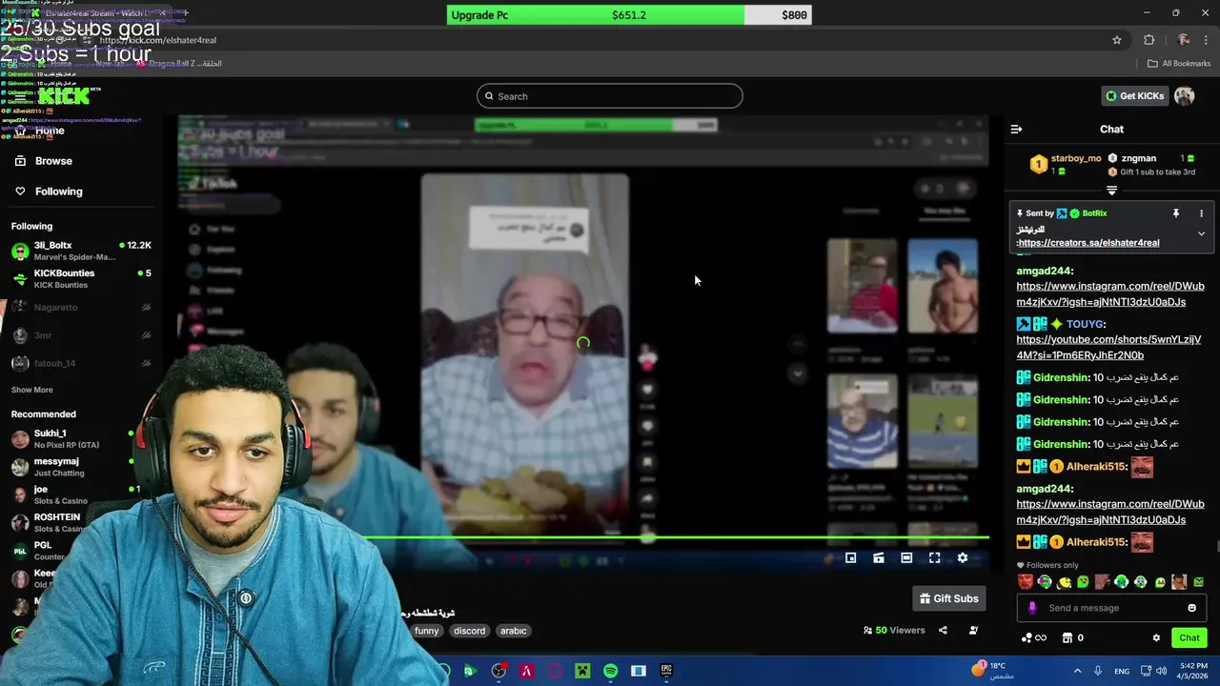Select the arabic tag
Image resolution: width=1220 pixels, height=686 pixels.
(x=514, y=631)
